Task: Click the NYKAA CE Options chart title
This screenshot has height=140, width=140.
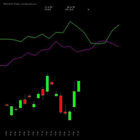Action: point(20,4)
